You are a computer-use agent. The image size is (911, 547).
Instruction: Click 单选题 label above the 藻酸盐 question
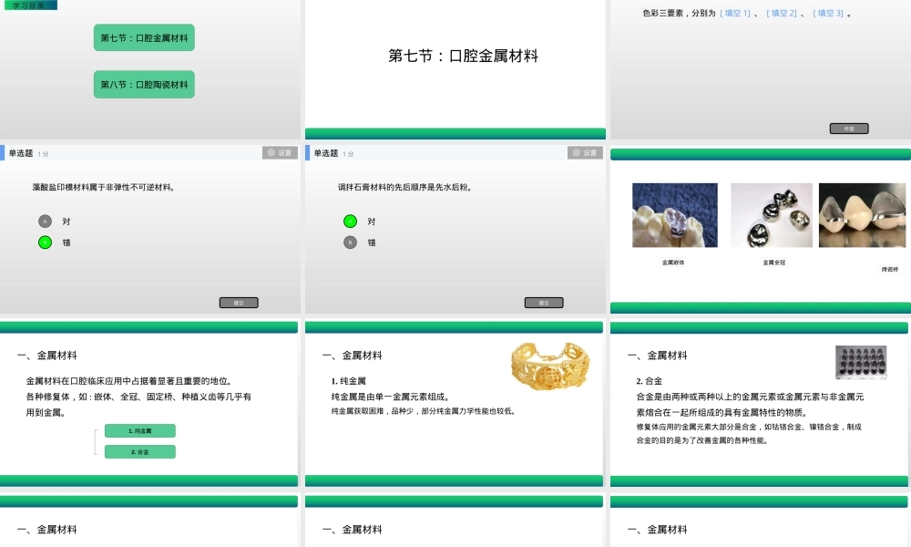tap(20, 153)
